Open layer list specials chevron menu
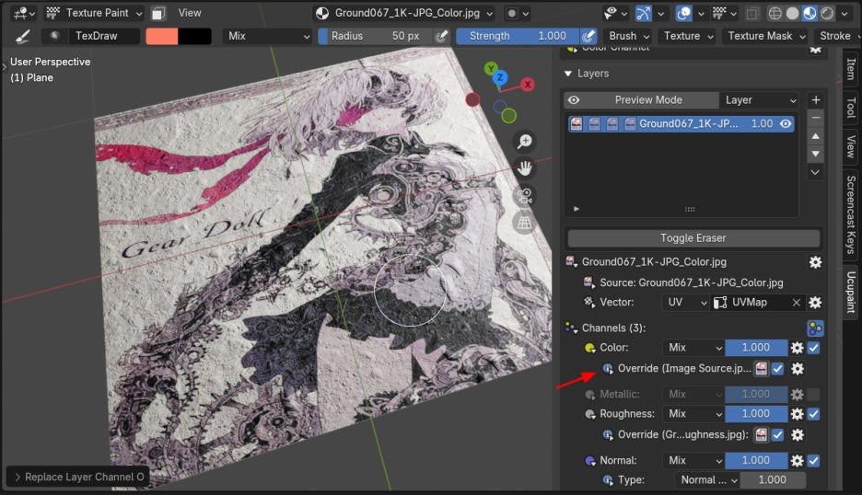 point(816,172)
